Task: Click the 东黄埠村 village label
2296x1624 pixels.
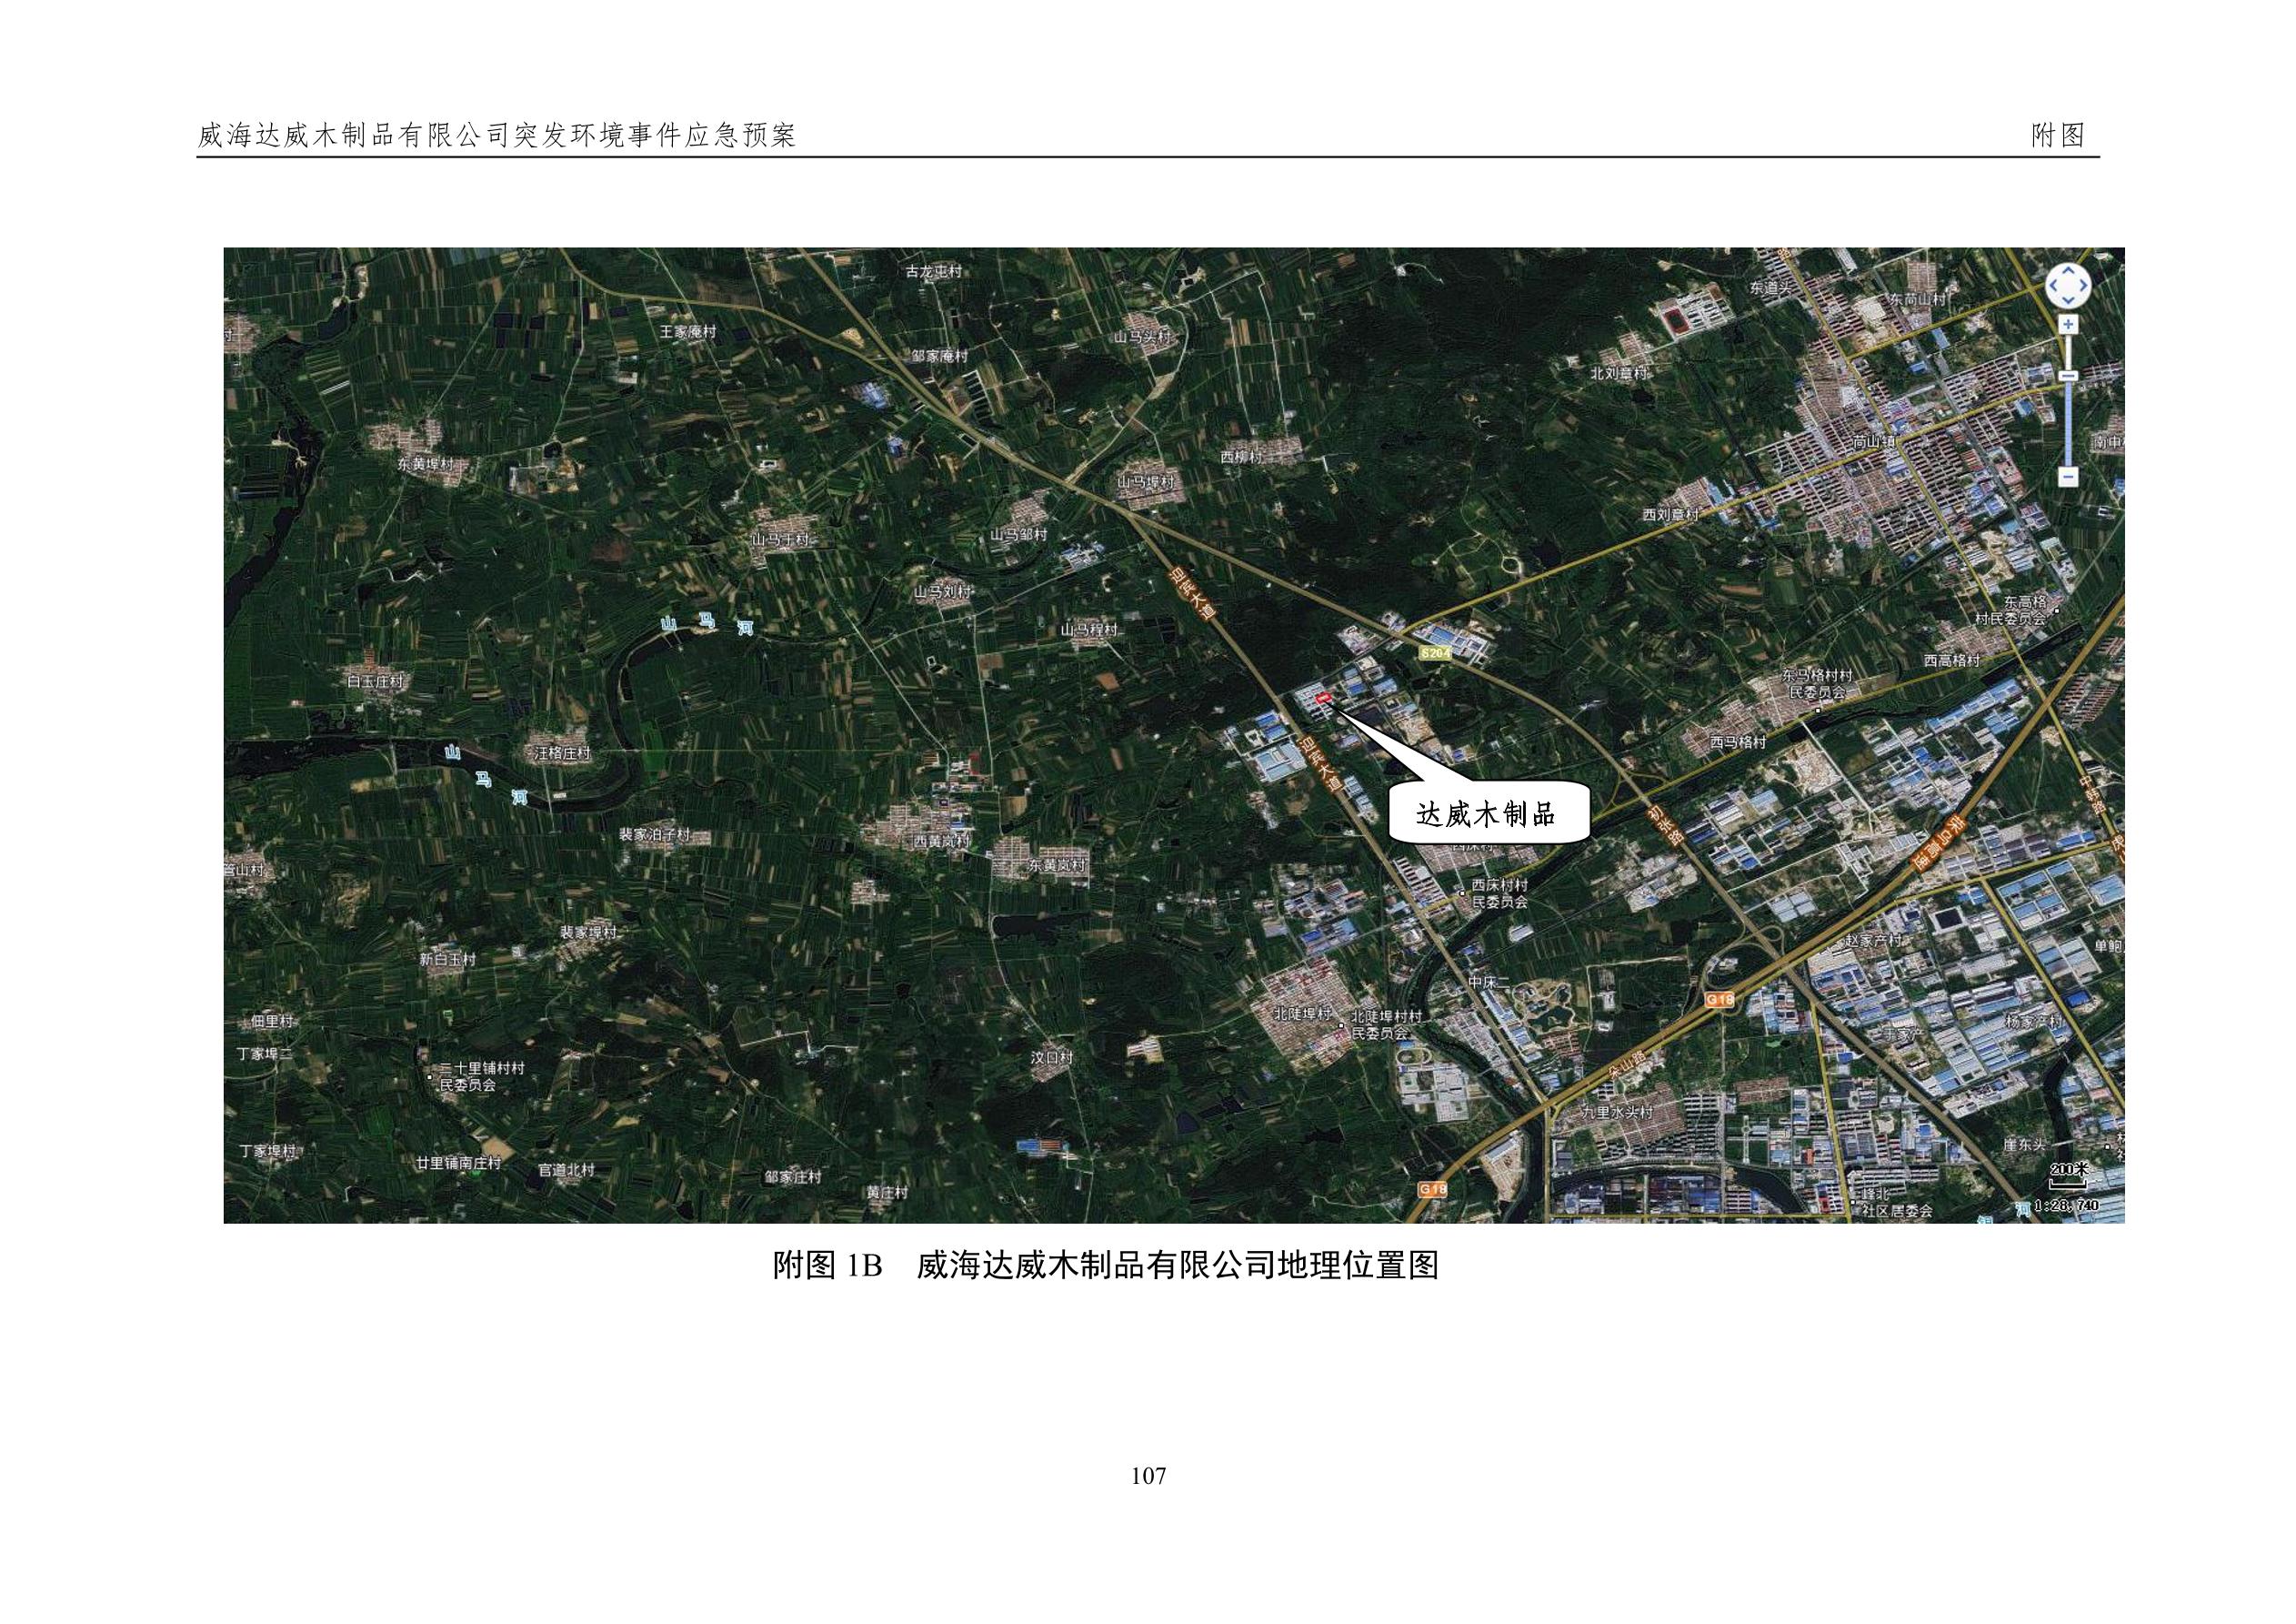Action: [x=425, y=464]
